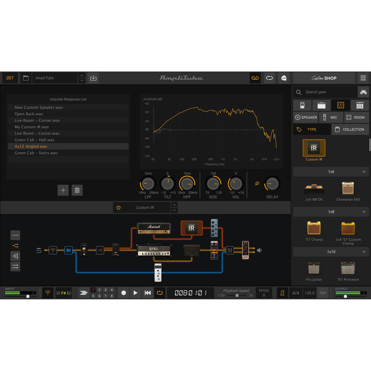Click the save preset download icon
Image resolution: width=371 pixels, height=371 pixels.
[93, 78]
